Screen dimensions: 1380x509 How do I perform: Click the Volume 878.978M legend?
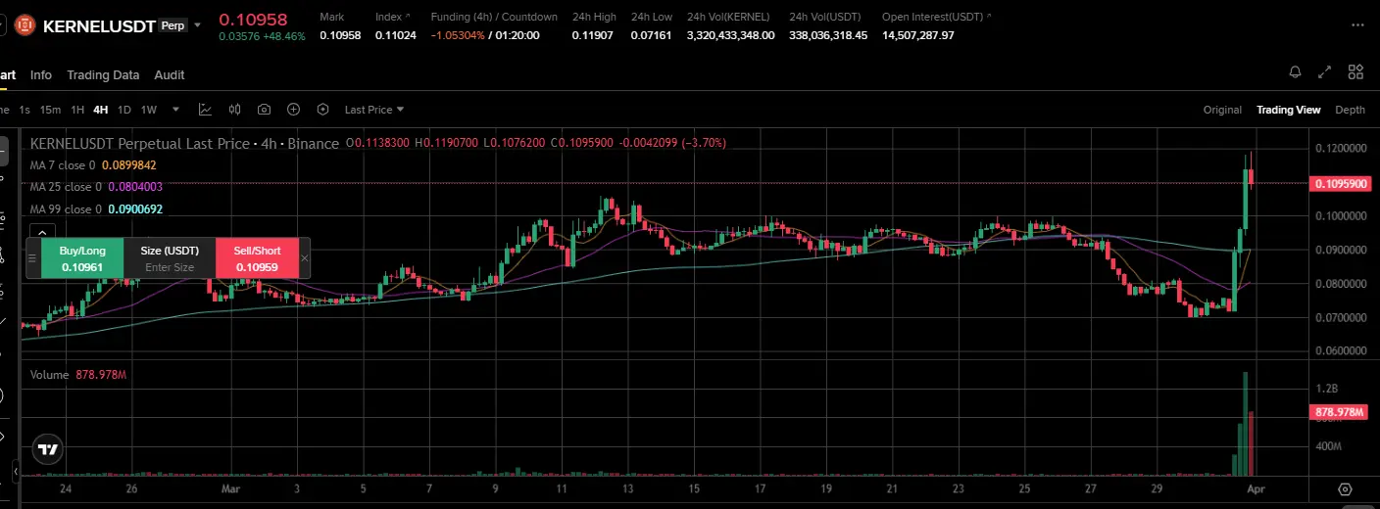78,375
